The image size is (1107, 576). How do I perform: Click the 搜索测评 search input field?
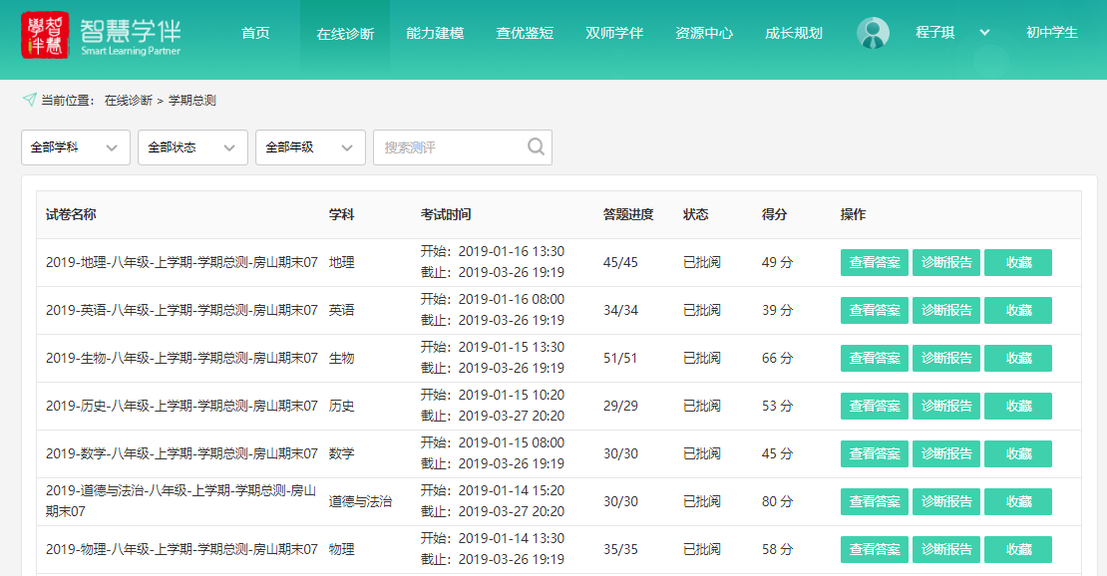(x=449, y=147)
